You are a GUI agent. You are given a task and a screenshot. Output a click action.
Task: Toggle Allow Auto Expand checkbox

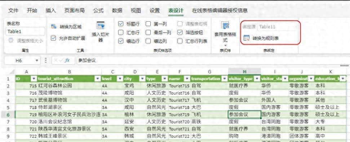[53, 38]
